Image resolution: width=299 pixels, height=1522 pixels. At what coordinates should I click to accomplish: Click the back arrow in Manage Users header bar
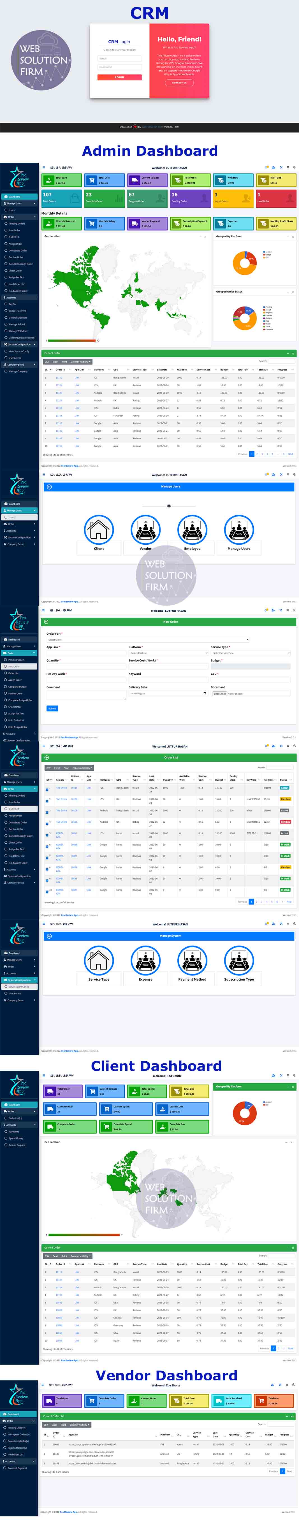click(49, 487)
